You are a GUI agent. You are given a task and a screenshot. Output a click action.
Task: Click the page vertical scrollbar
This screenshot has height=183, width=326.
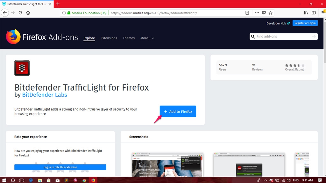tap(324, 42)
